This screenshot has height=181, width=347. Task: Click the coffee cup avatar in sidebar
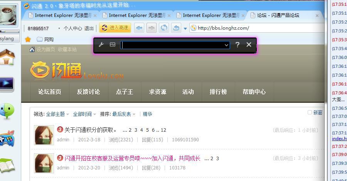pos(8,15)
